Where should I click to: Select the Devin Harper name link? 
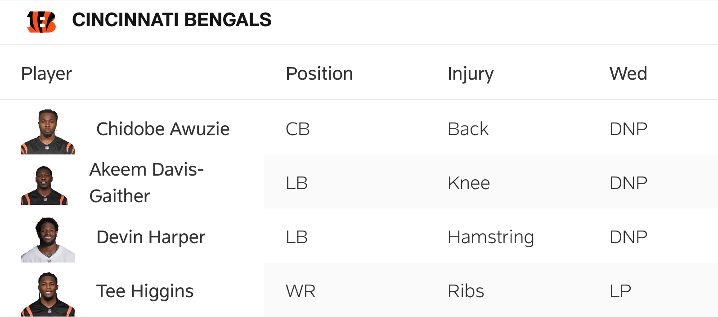point(151,237)
